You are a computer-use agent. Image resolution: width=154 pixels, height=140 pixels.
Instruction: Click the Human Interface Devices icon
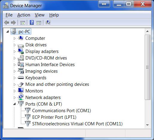click(21, 64)
